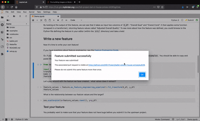Open ballet.yml file

click(x=14, y=41)
